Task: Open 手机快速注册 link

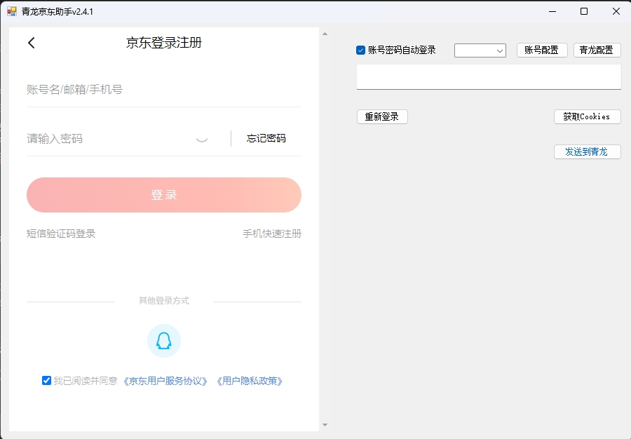Action: click(x=272, y=234)
